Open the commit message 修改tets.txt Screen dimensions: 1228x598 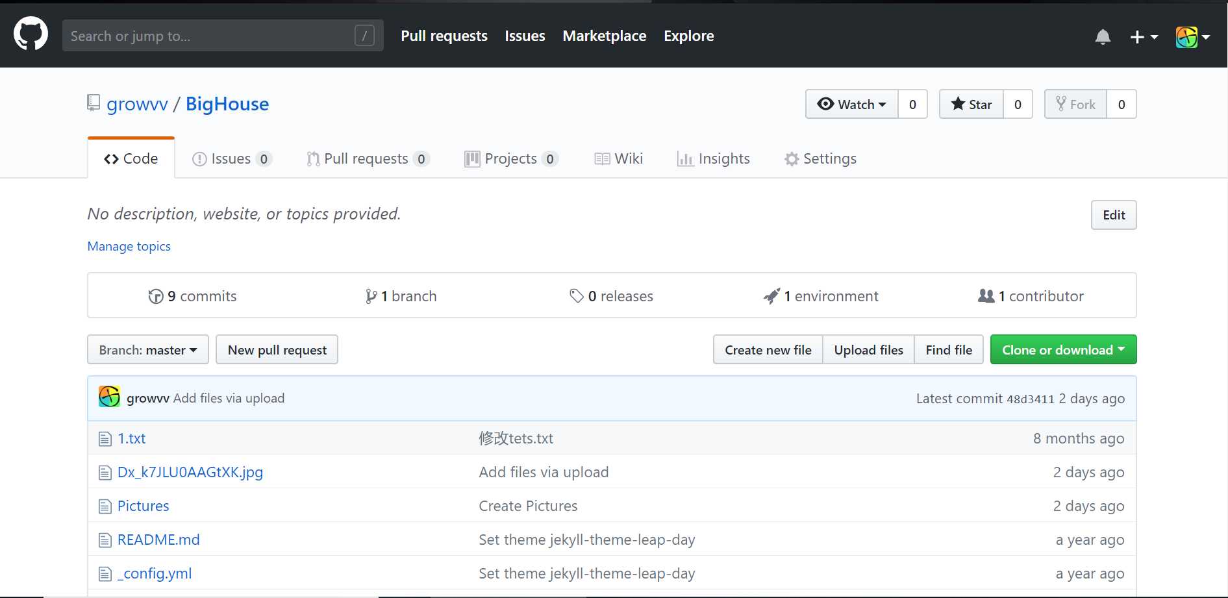pos(516,438)
